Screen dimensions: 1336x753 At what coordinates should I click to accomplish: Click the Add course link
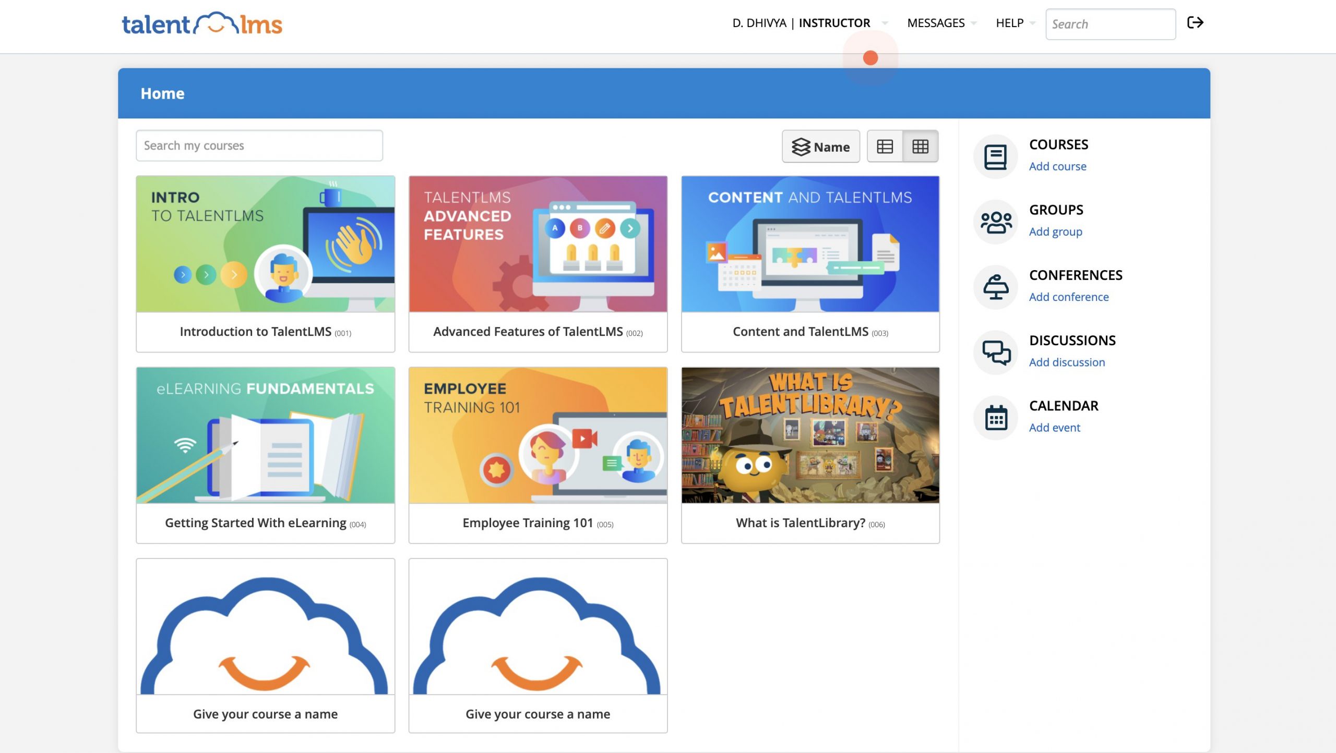click(1057, 166)
